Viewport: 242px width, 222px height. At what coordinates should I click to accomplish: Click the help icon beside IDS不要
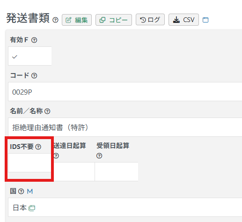pos(38,147)
